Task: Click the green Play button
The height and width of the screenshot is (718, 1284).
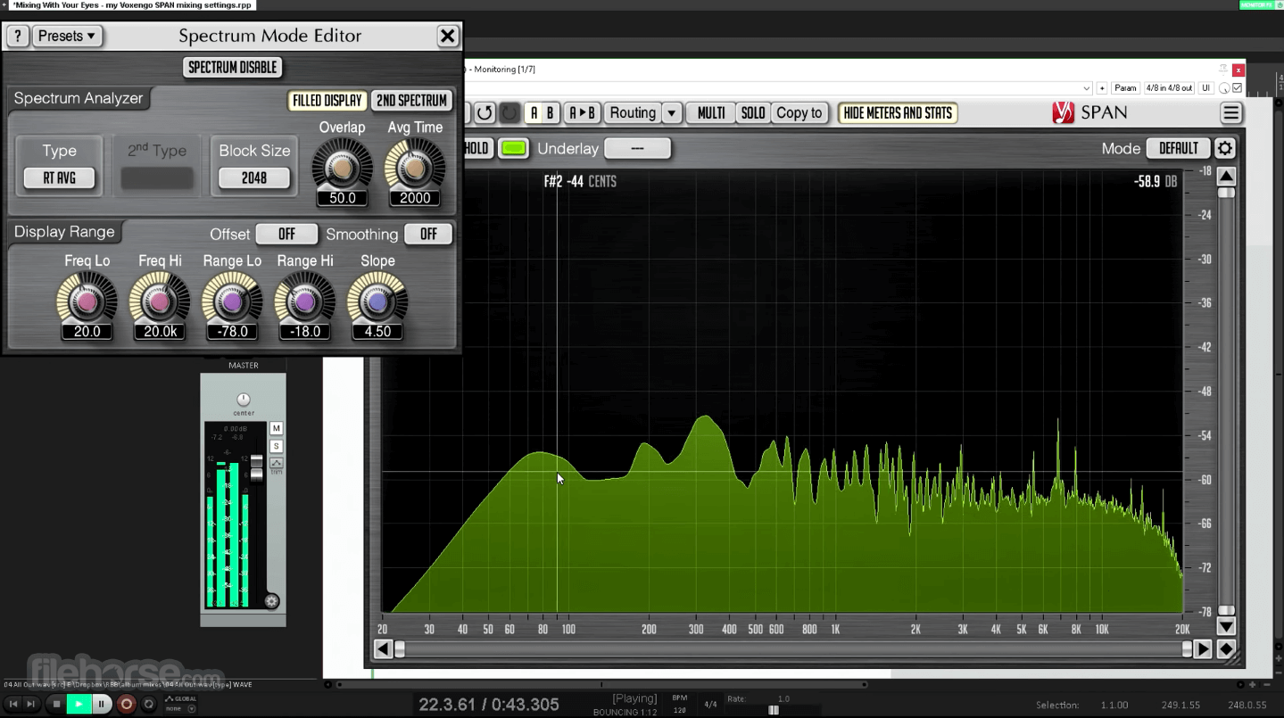Action: 79,705
